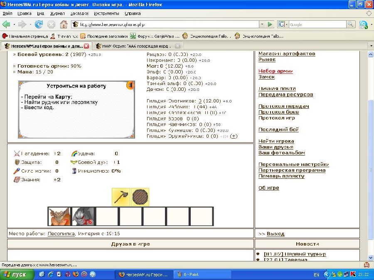Viewport: 374px width, 280px height.
Task: Open the Последние заголовки feed bookmark
Action: (x=104, y=36)
